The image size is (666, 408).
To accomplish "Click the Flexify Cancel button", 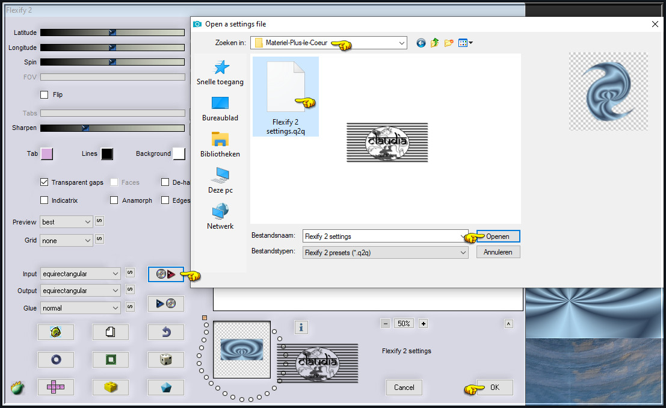I will (x=404, y=387).
